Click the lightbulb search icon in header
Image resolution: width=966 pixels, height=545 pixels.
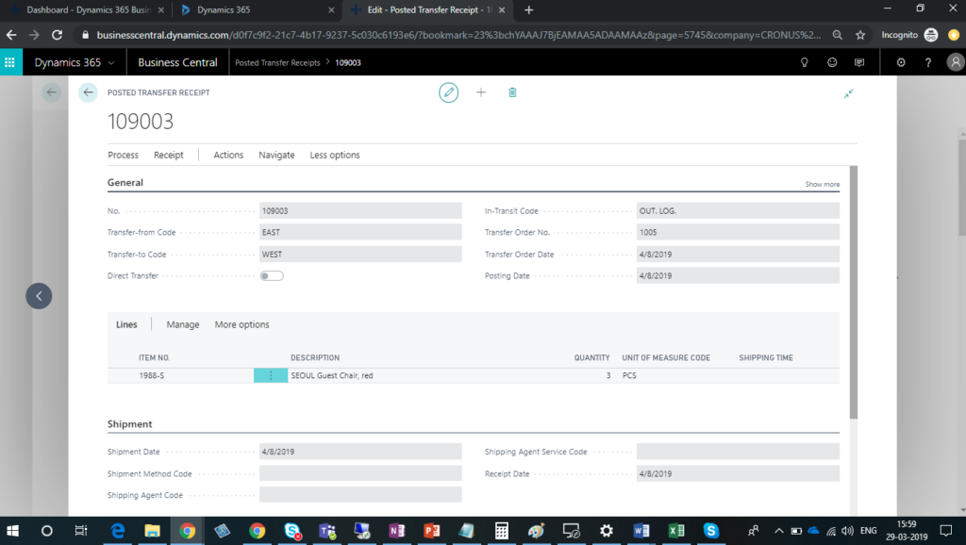[x=805, y=63]
